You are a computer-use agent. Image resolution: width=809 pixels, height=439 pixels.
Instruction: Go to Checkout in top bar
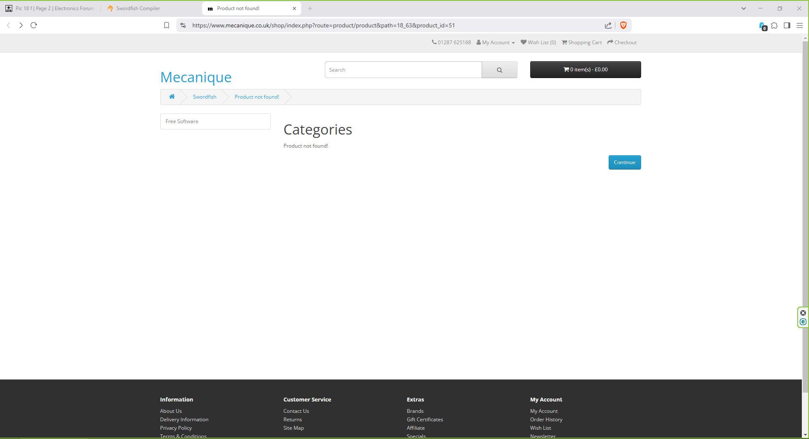[622, 43]
